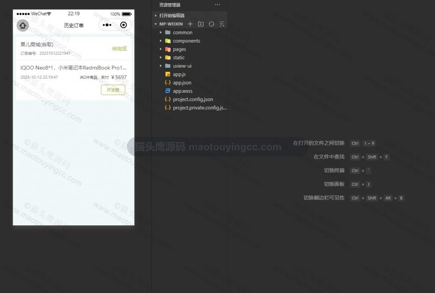Click order number 20231012221947
Viewport: 435px width, 293px height.
tap(55, 53)
